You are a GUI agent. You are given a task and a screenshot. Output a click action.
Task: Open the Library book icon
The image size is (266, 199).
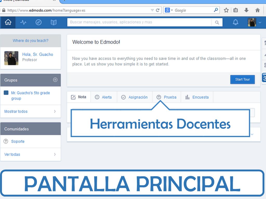54,23
